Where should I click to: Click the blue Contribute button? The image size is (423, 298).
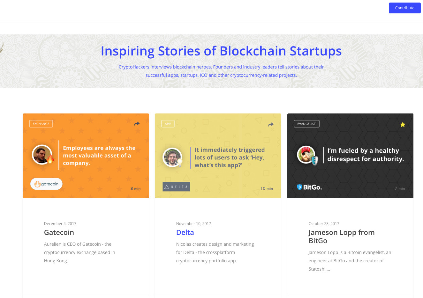click(405, 8)
